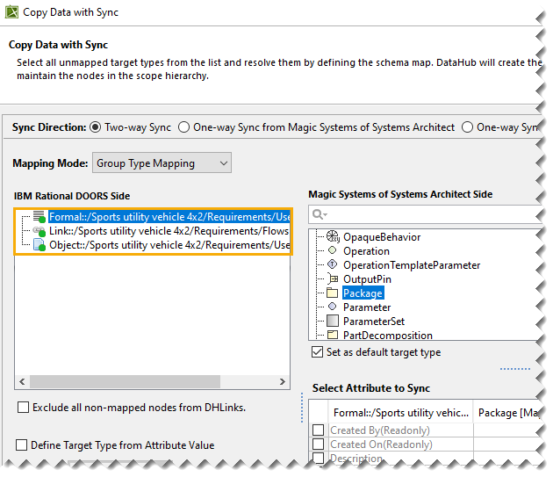Click the Object type icon in DOORS list
The width and height of the screenshot is (553, 477).
coord(39,245)
